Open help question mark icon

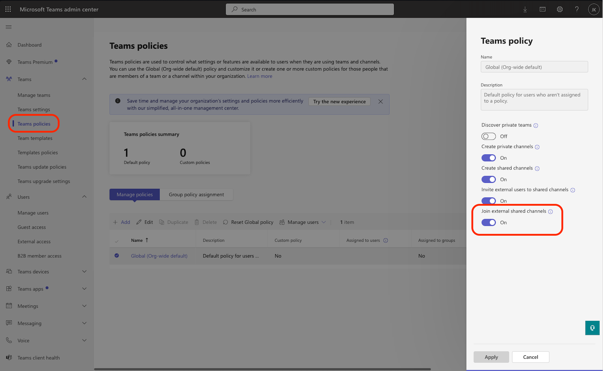click(x=577, y=9)
